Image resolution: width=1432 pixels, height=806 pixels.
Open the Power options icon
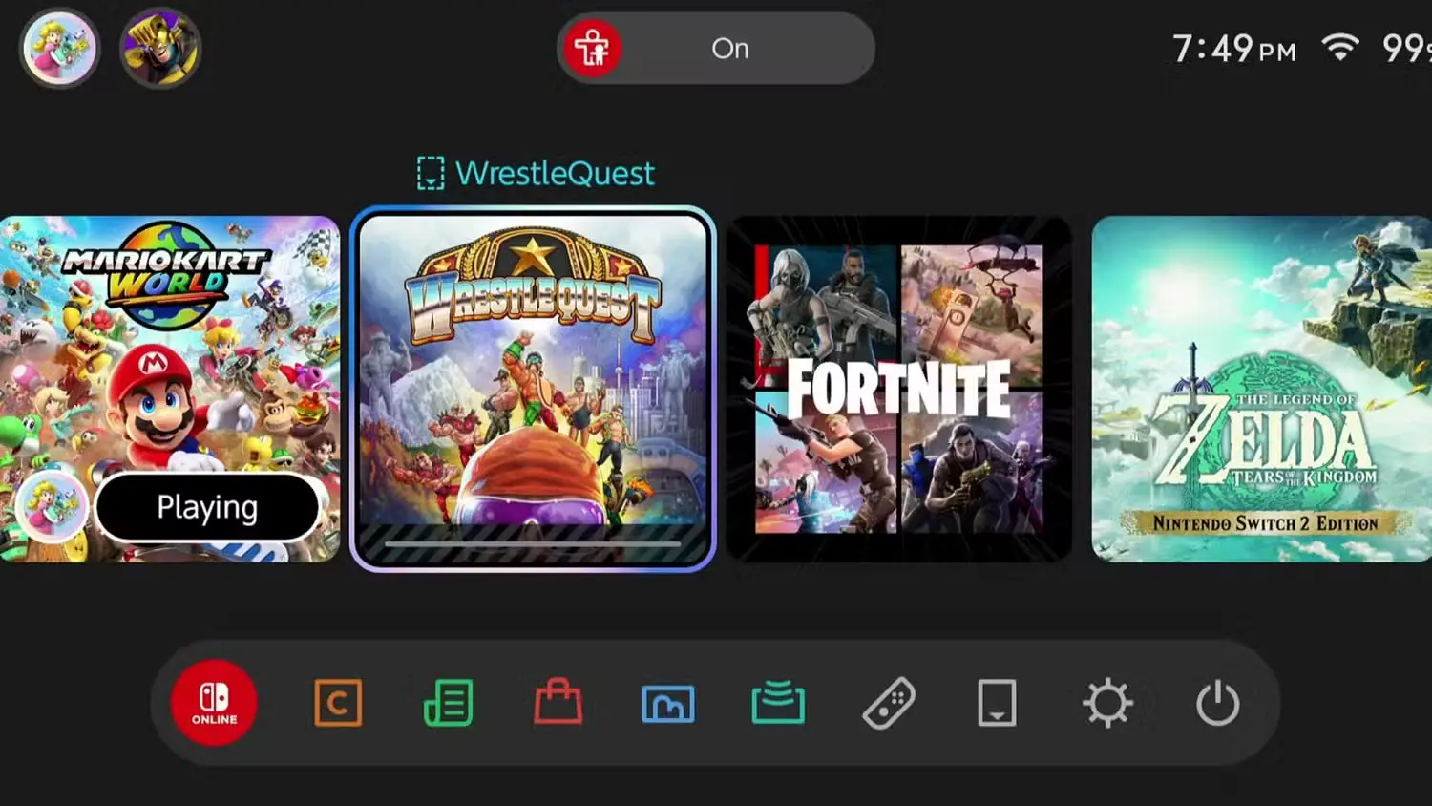[x=1218, y=704]
